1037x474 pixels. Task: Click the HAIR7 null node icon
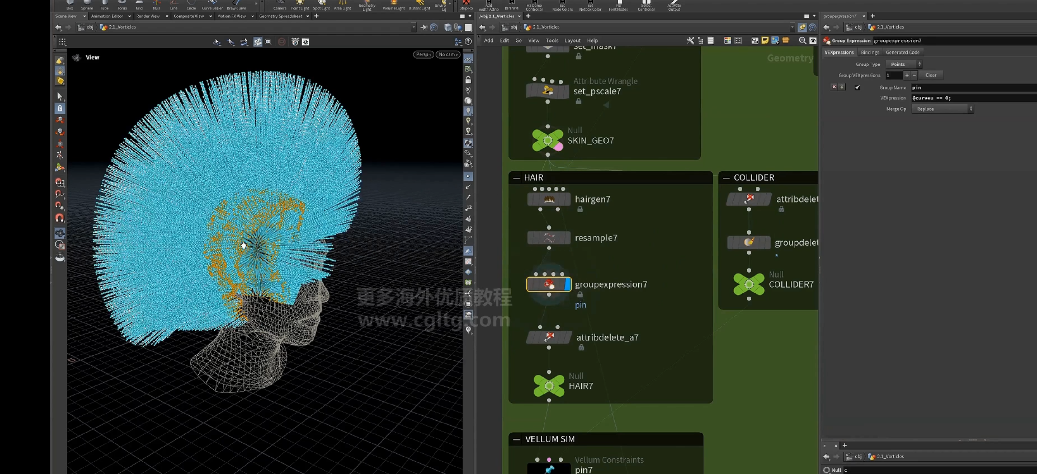(x=549, y=385)
